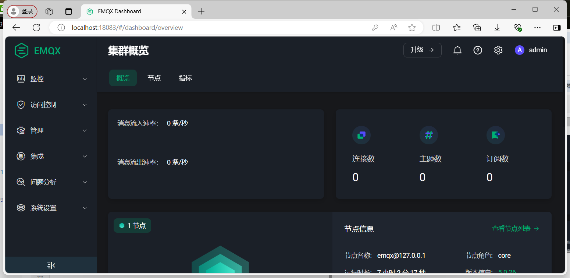Open the admin user dropdown
Image resolution: width=570 pixels, height=278 pixels.
click(x=531, y=50)
